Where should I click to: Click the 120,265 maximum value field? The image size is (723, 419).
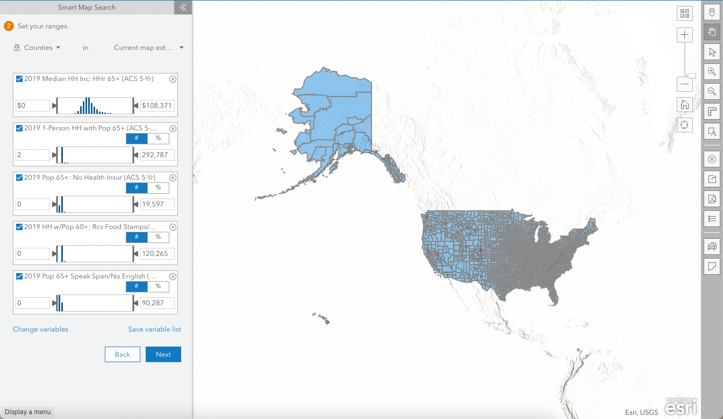[158, 254]
